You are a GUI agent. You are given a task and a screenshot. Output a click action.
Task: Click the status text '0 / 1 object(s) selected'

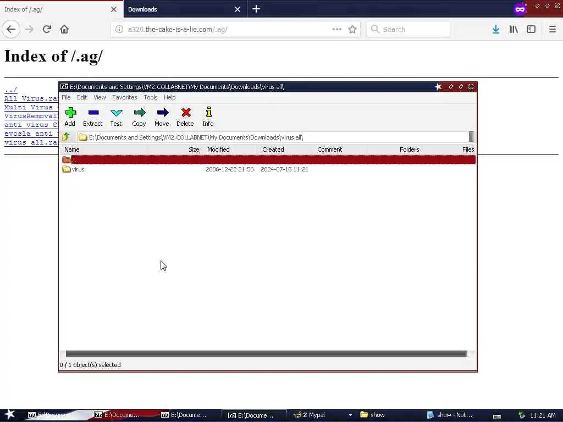point(90,365)
